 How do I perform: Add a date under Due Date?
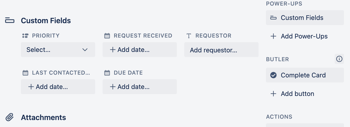tap(140, 87)
